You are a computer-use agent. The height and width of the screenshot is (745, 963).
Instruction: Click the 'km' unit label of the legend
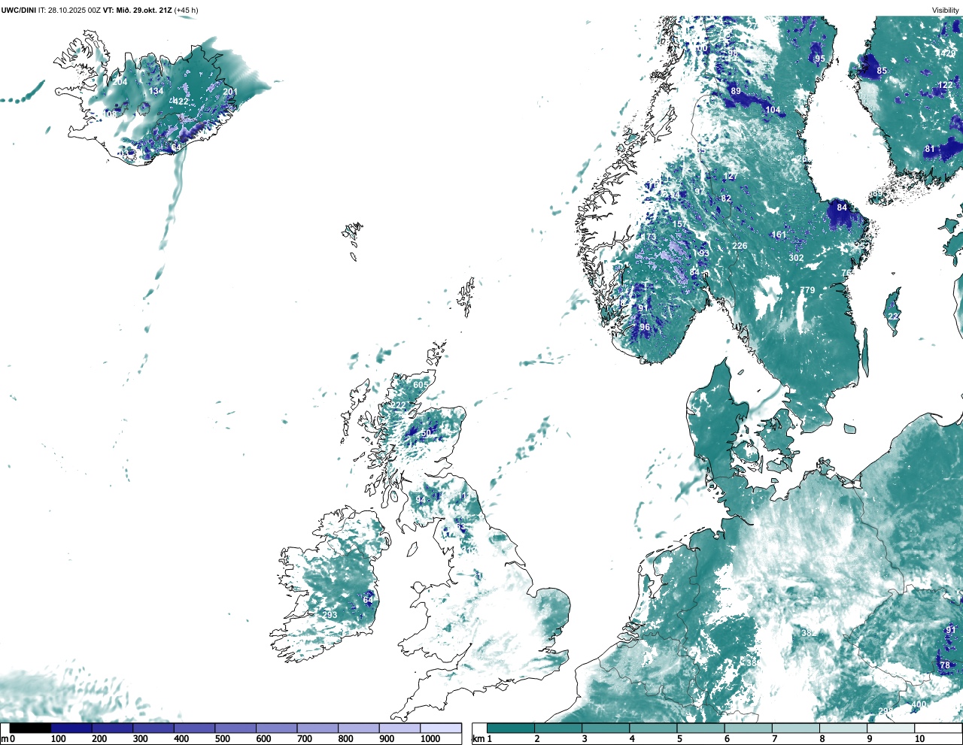(478, 739)
